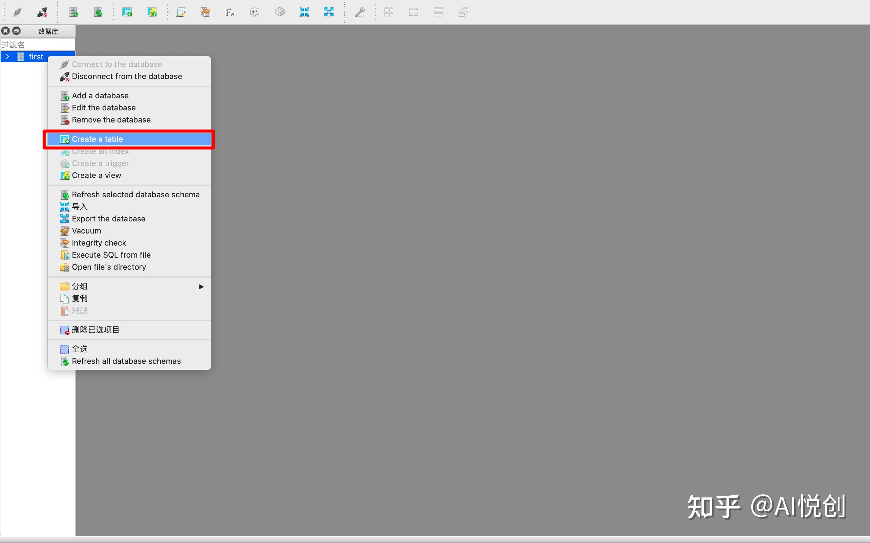This screenshot has width=870, height=543.
Task: Open the Fx functions editor icon
Action: 230,12
